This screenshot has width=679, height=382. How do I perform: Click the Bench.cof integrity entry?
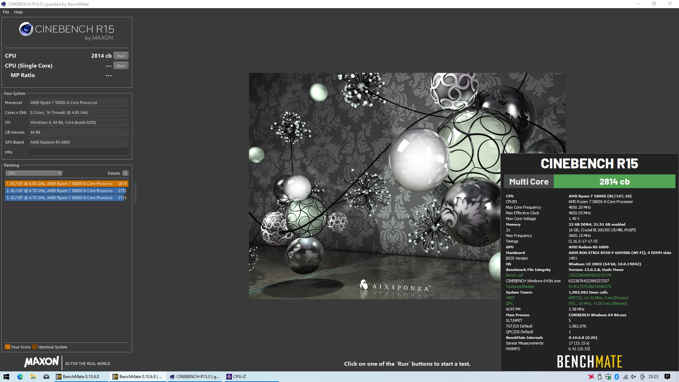coord(514,275)
